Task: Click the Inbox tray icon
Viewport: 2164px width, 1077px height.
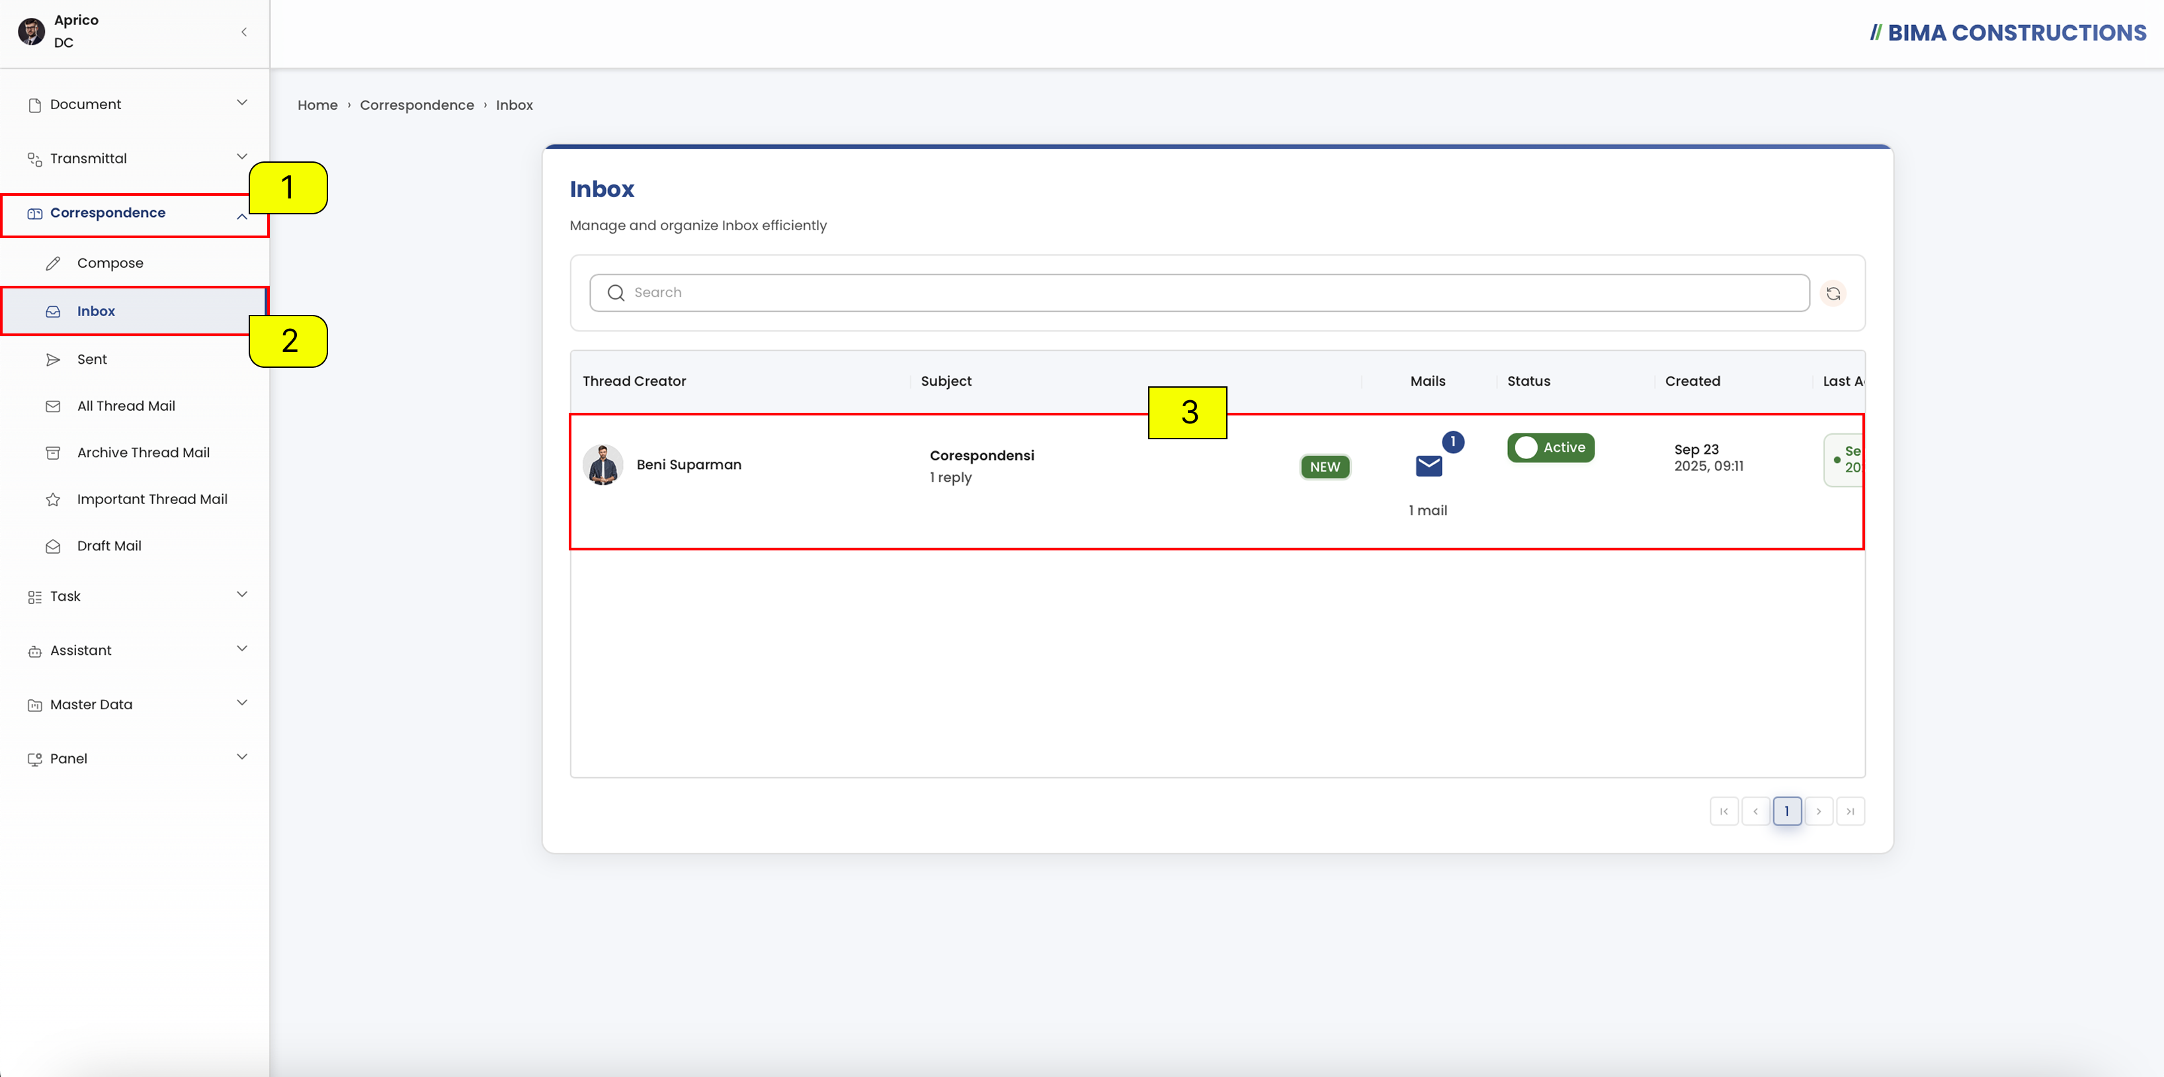Action: tap(53, 312)
